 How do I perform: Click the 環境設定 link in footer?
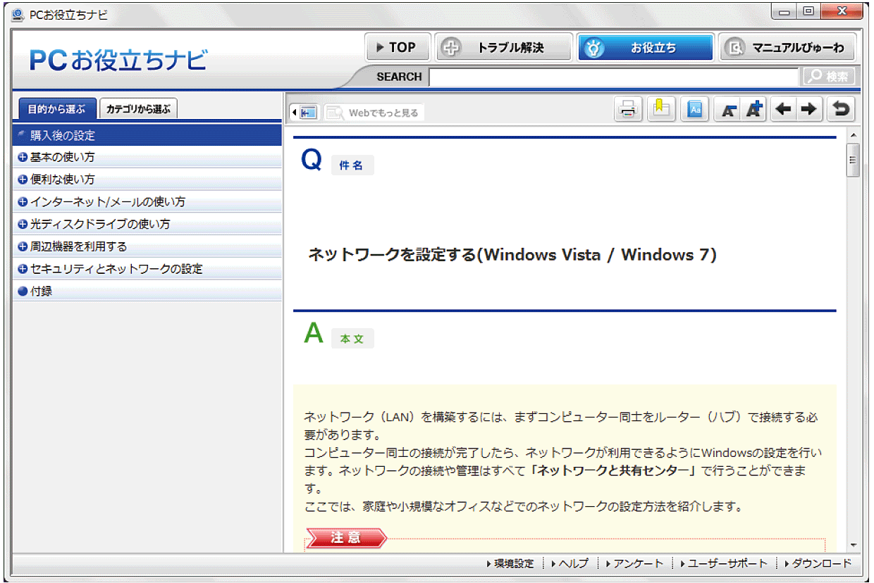pos(513,564)
